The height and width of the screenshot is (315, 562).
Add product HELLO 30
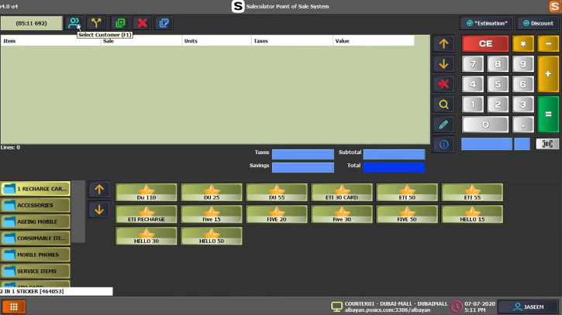click(x=147, y=236)
